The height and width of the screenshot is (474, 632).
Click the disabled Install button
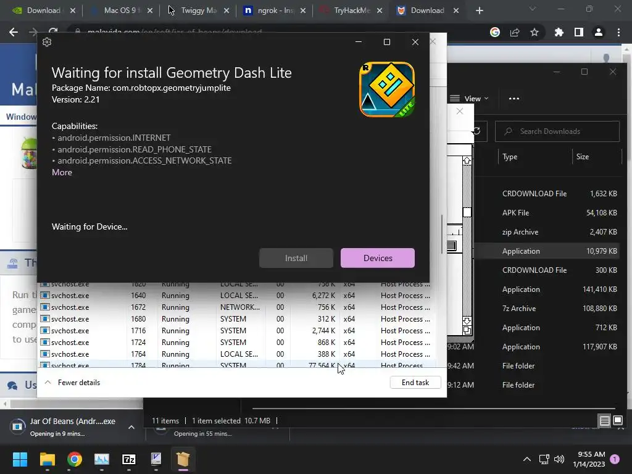[x=296, y=258]
